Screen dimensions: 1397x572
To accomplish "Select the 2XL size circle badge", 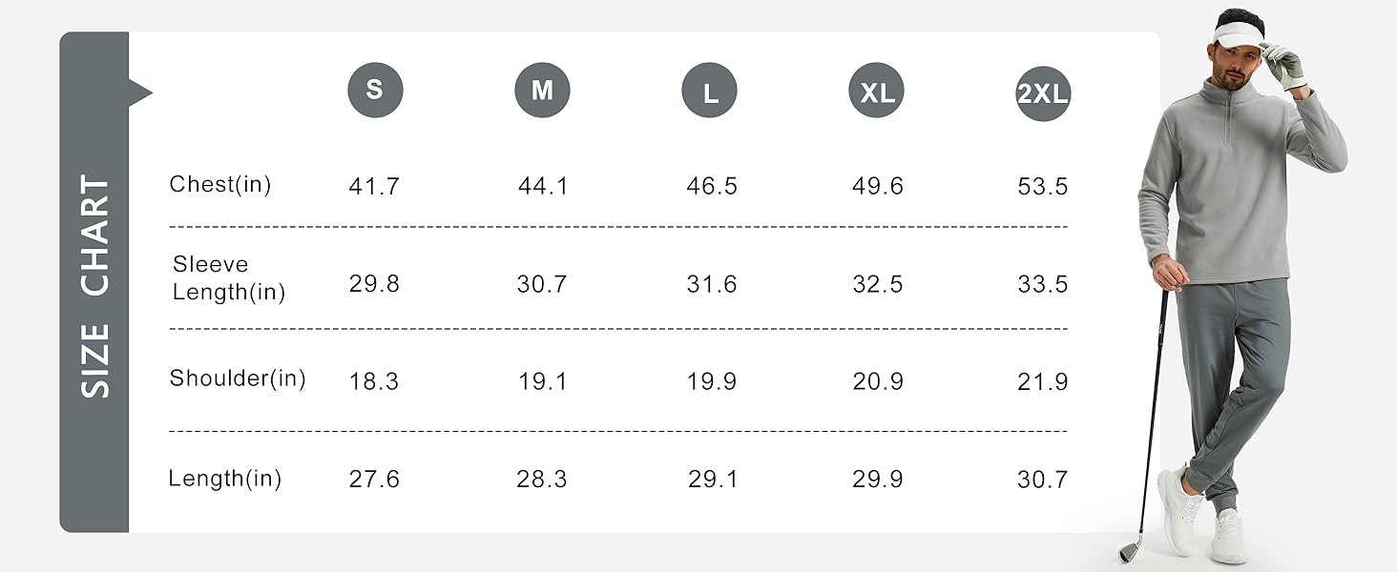I will (1043, 93).
